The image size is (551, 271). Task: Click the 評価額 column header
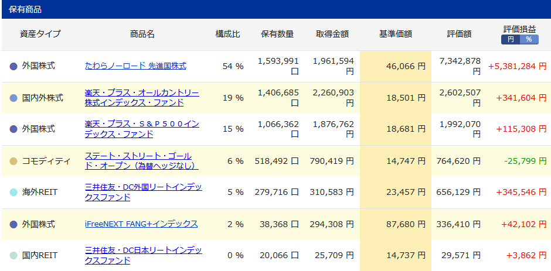459,34
